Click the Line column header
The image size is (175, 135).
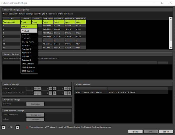coord(11,19)
